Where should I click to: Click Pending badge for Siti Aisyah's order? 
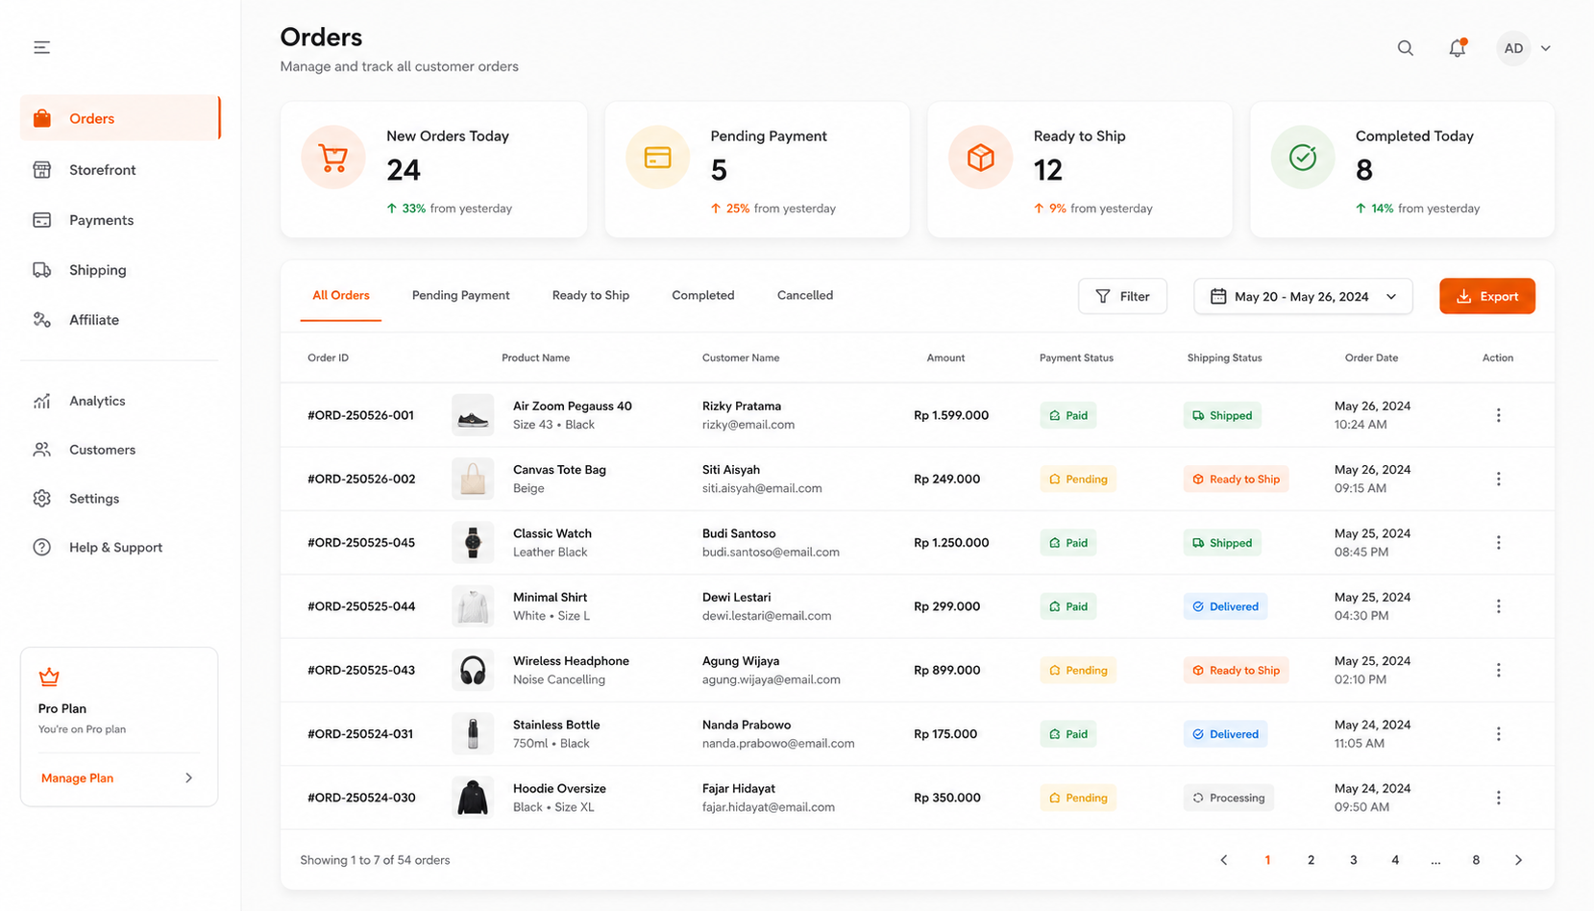pos(1078,479)
